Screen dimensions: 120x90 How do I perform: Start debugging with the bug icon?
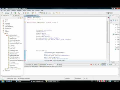[x=11, y=13]
